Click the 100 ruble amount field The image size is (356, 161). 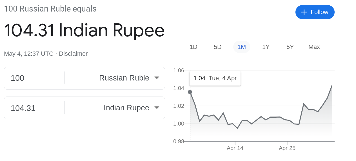(x=34, y=78)
